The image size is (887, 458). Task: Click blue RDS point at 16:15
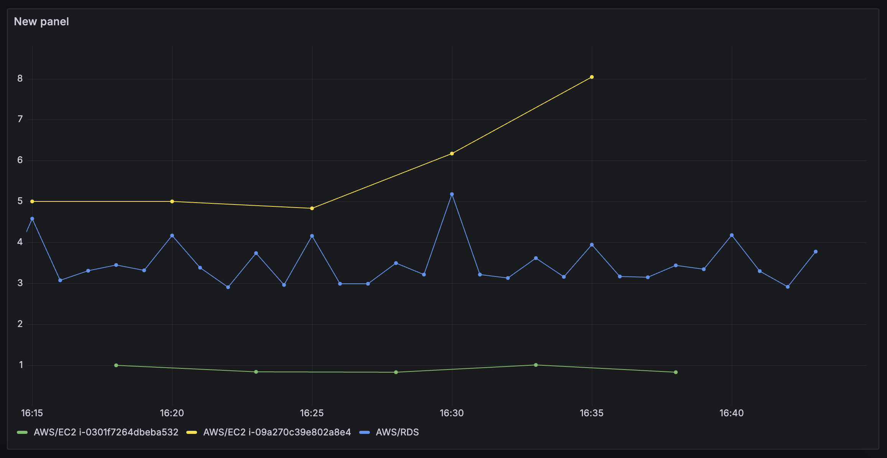pos(32,219)
